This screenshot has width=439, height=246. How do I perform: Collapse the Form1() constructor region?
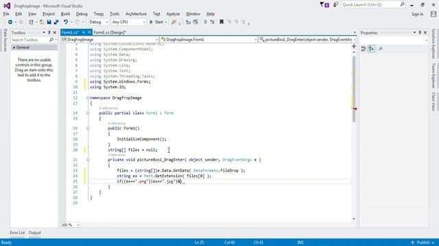pyautogui.click(x=88, y=128)
